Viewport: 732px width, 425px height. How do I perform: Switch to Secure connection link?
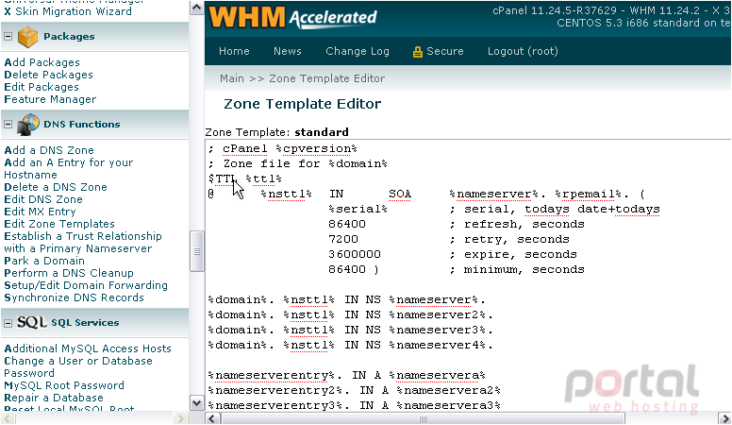pyautogui.click(x=445, y=51)
